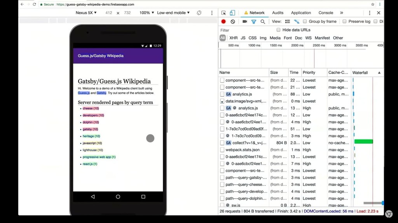Image resolution: width=398 pixels, height=223 pixels.
Task: Switch to the Network tab
Action: (x=257, y=13)
